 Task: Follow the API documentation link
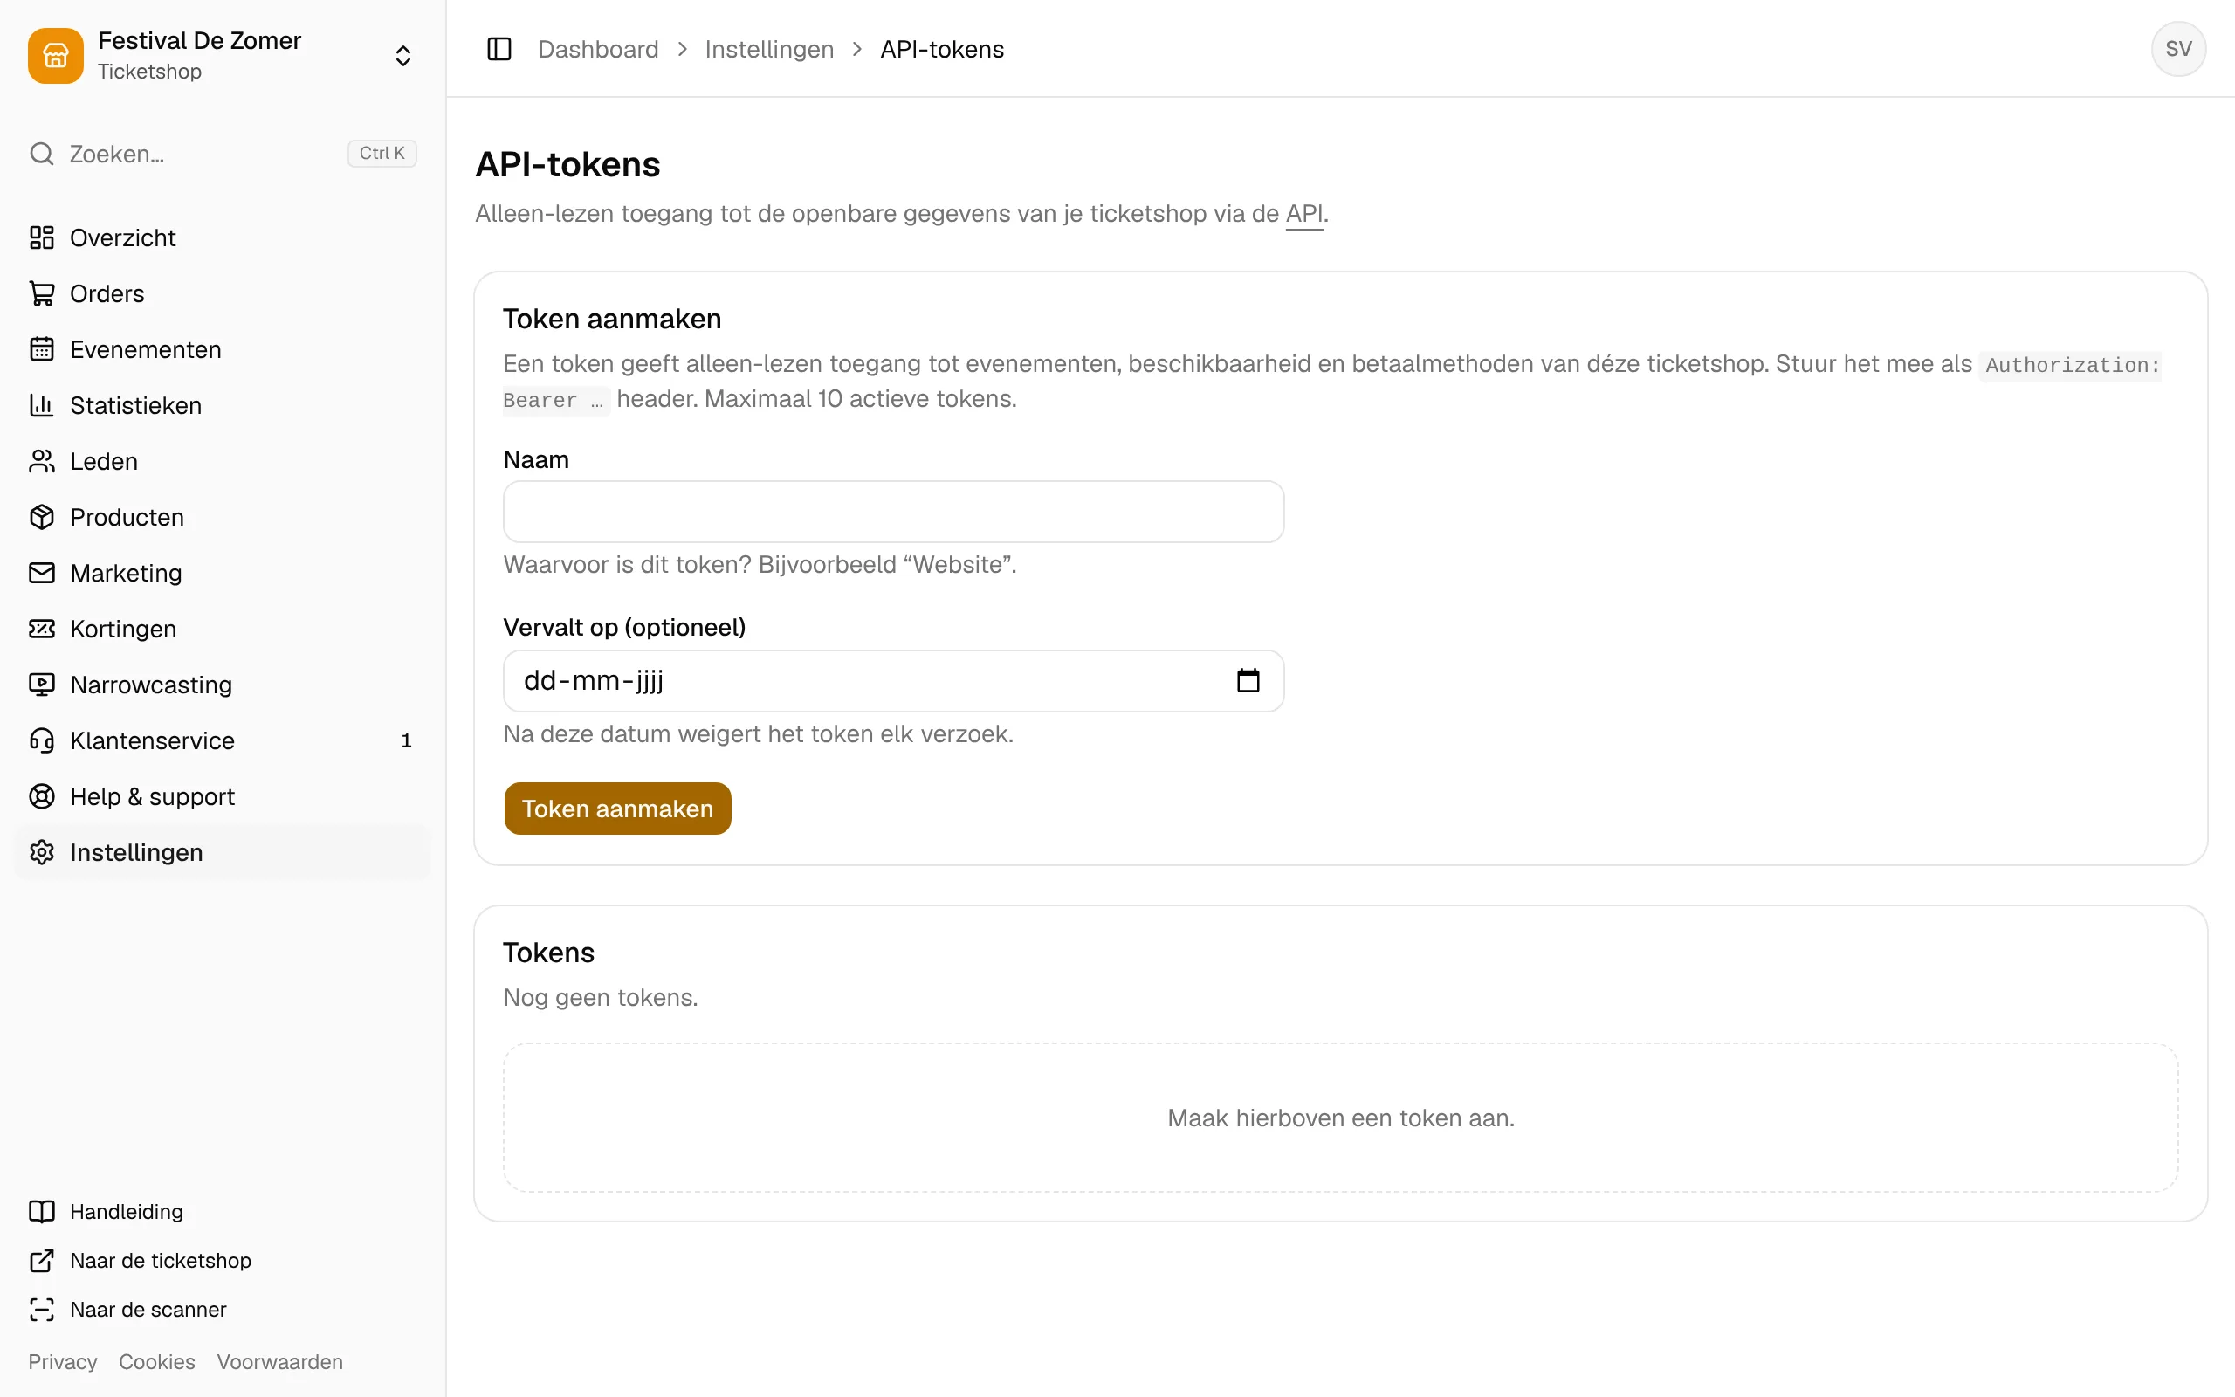[x=1303, y=213]
